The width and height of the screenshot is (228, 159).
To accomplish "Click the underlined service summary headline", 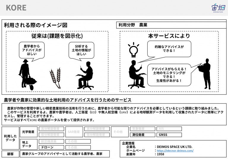I will [68, 100].
